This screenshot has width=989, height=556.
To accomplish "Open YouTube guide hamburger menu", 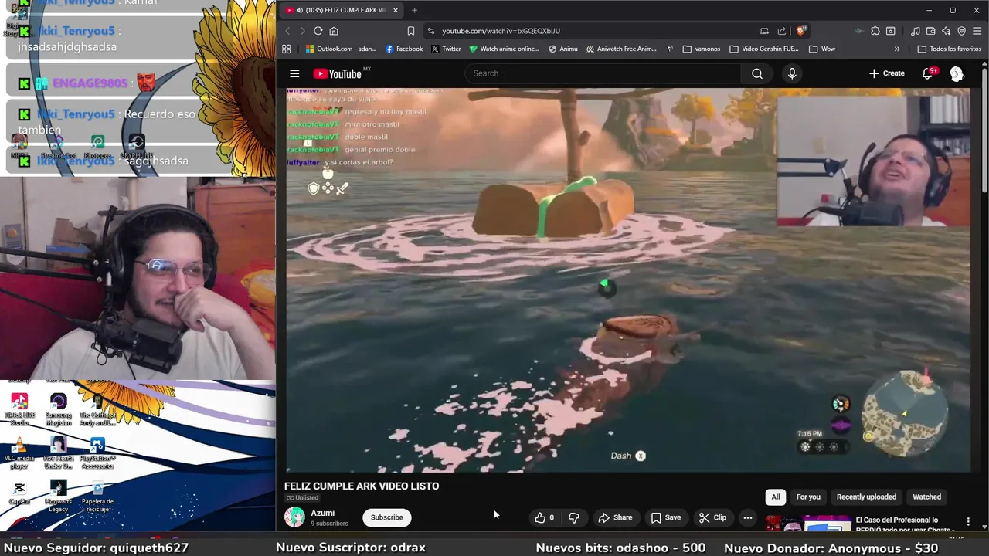I will coord(294,73).
